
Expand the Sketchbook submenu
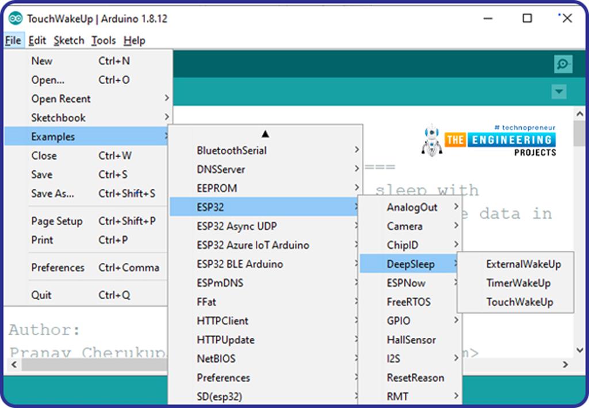click(58, 118)
